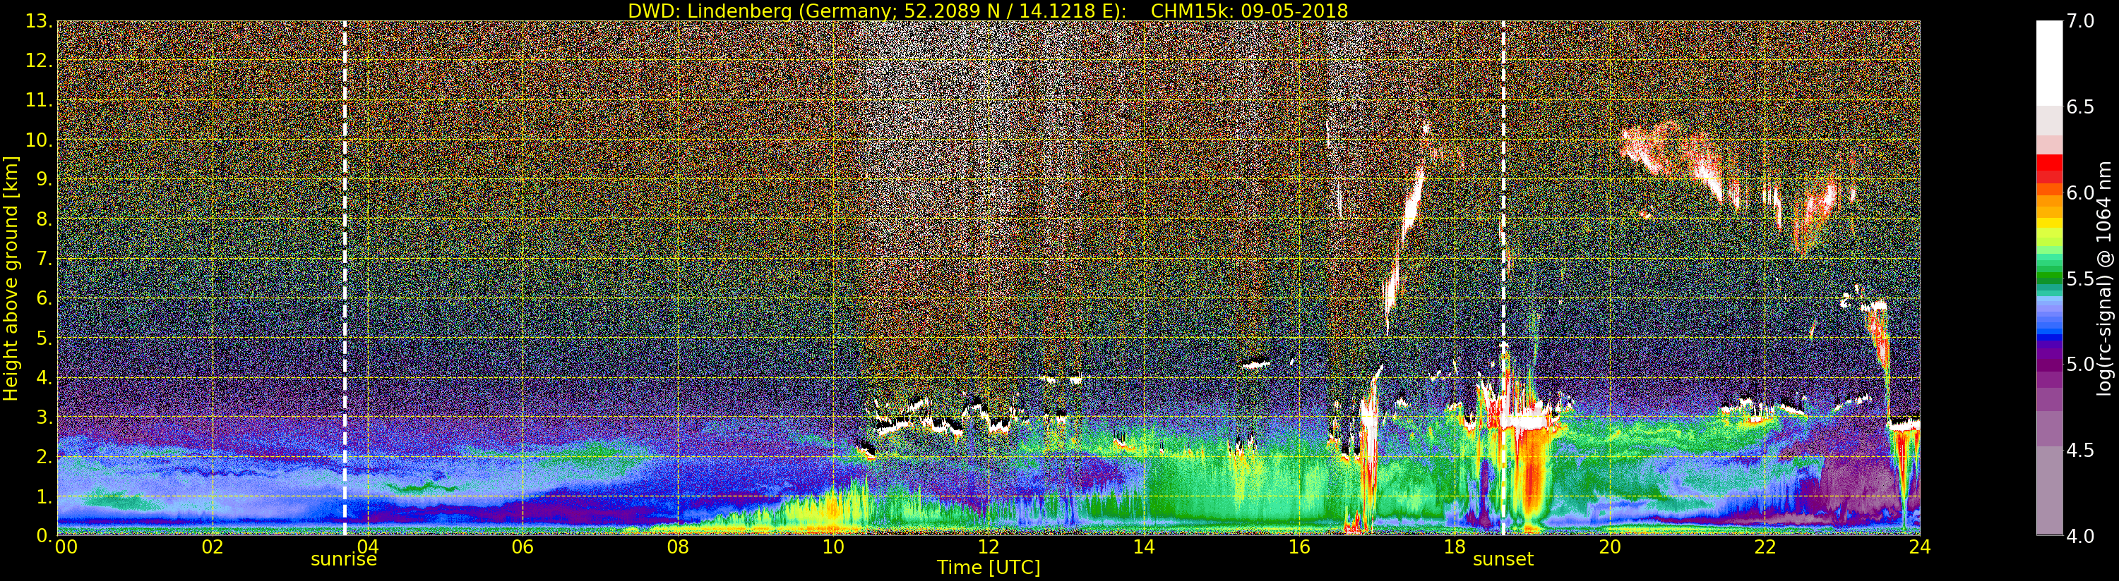Click the white dashed sunset marker line

point(1503,278)
